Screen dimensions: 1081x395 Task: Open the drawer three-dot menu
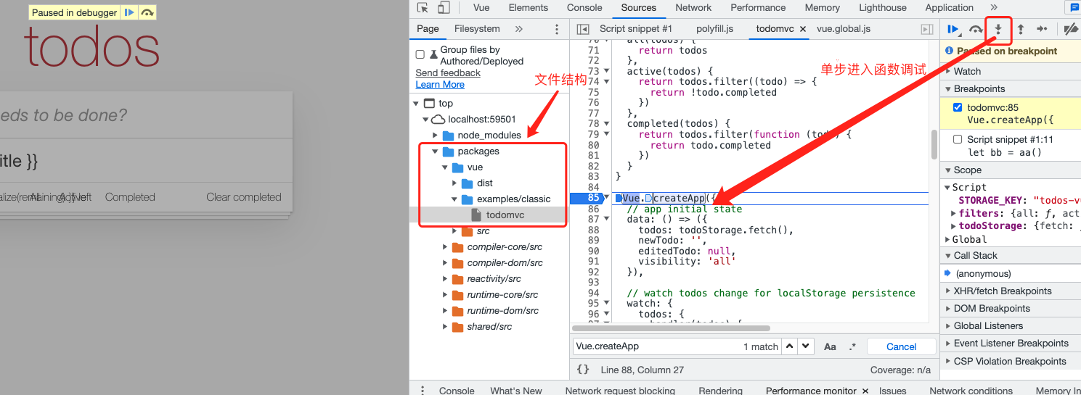coord(423,390)
